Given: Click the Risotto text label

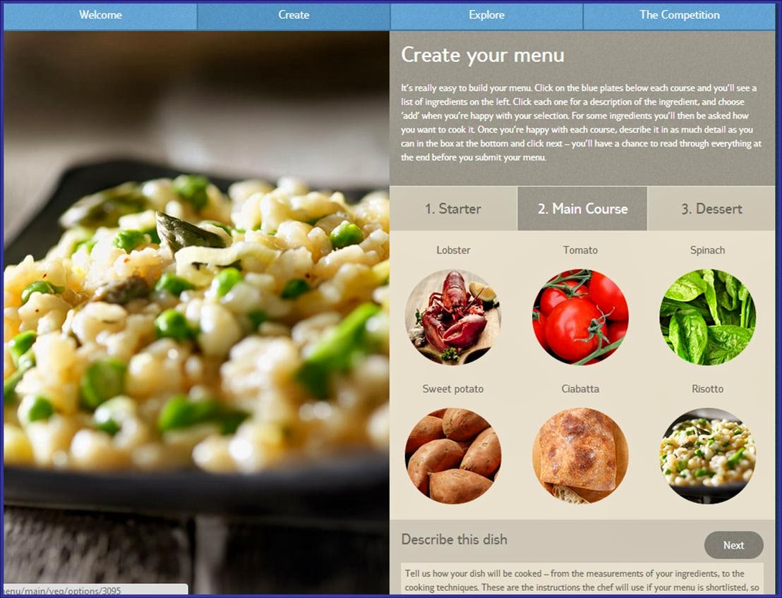Looking at the screenshot, I should tap(707, 389).
